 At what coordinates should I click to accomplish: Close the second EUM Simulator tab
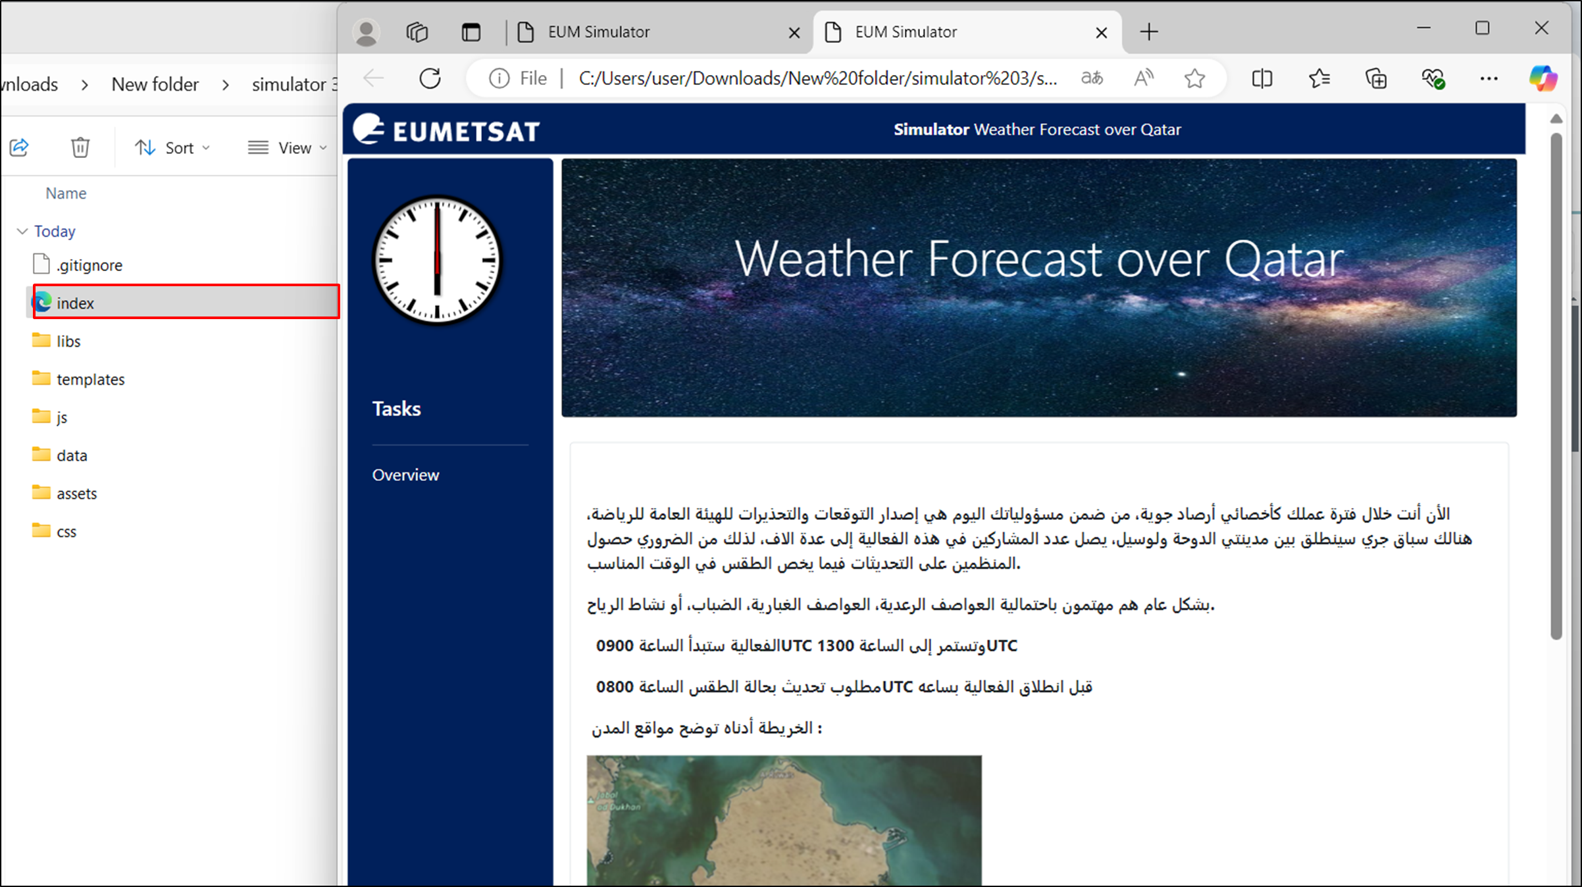click(x=1102, y=33)
